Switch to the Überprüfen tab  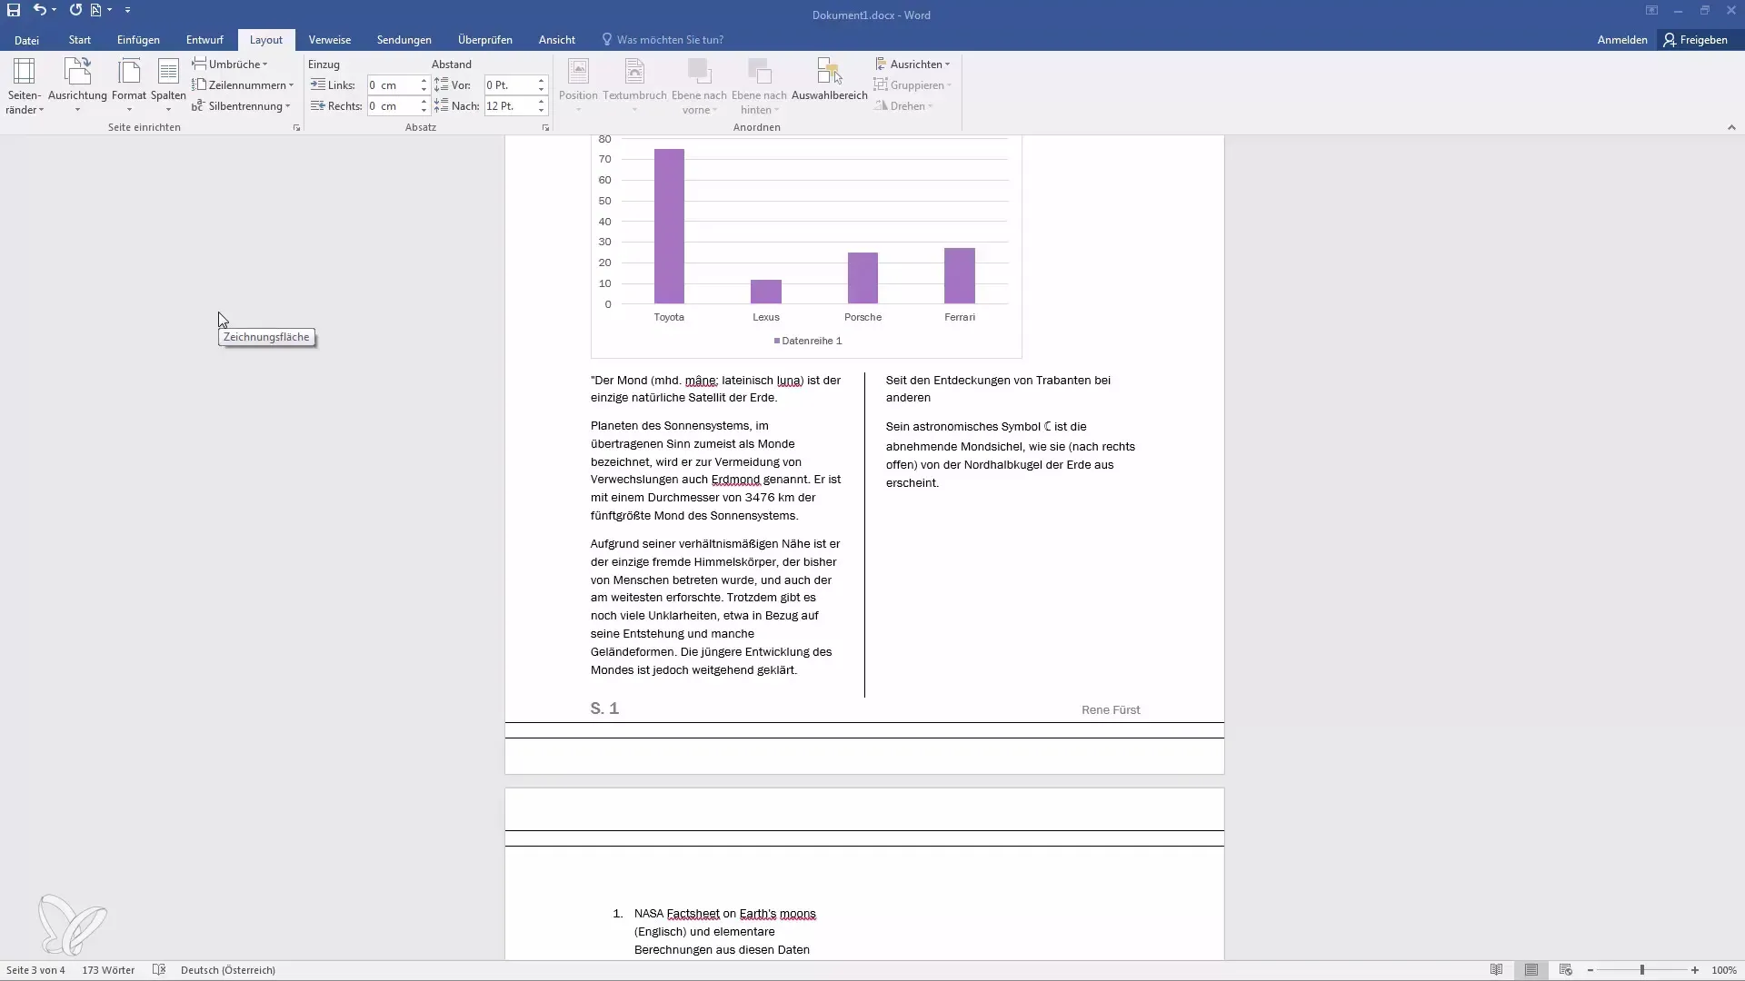point(485,40)
